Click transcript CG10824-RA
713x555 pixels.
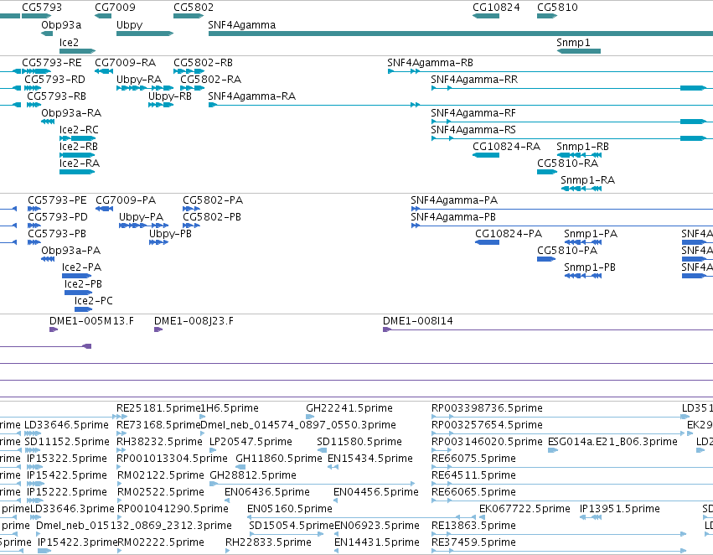pyautogui.click(x=506, y=147)
